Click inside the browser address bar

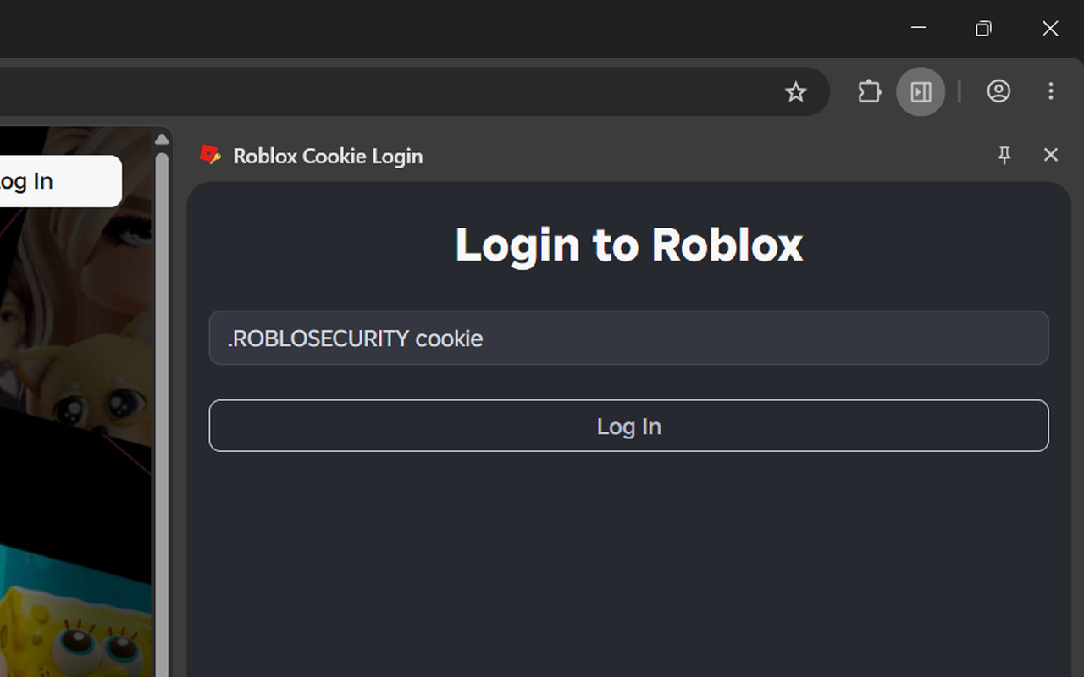[381, 91]
